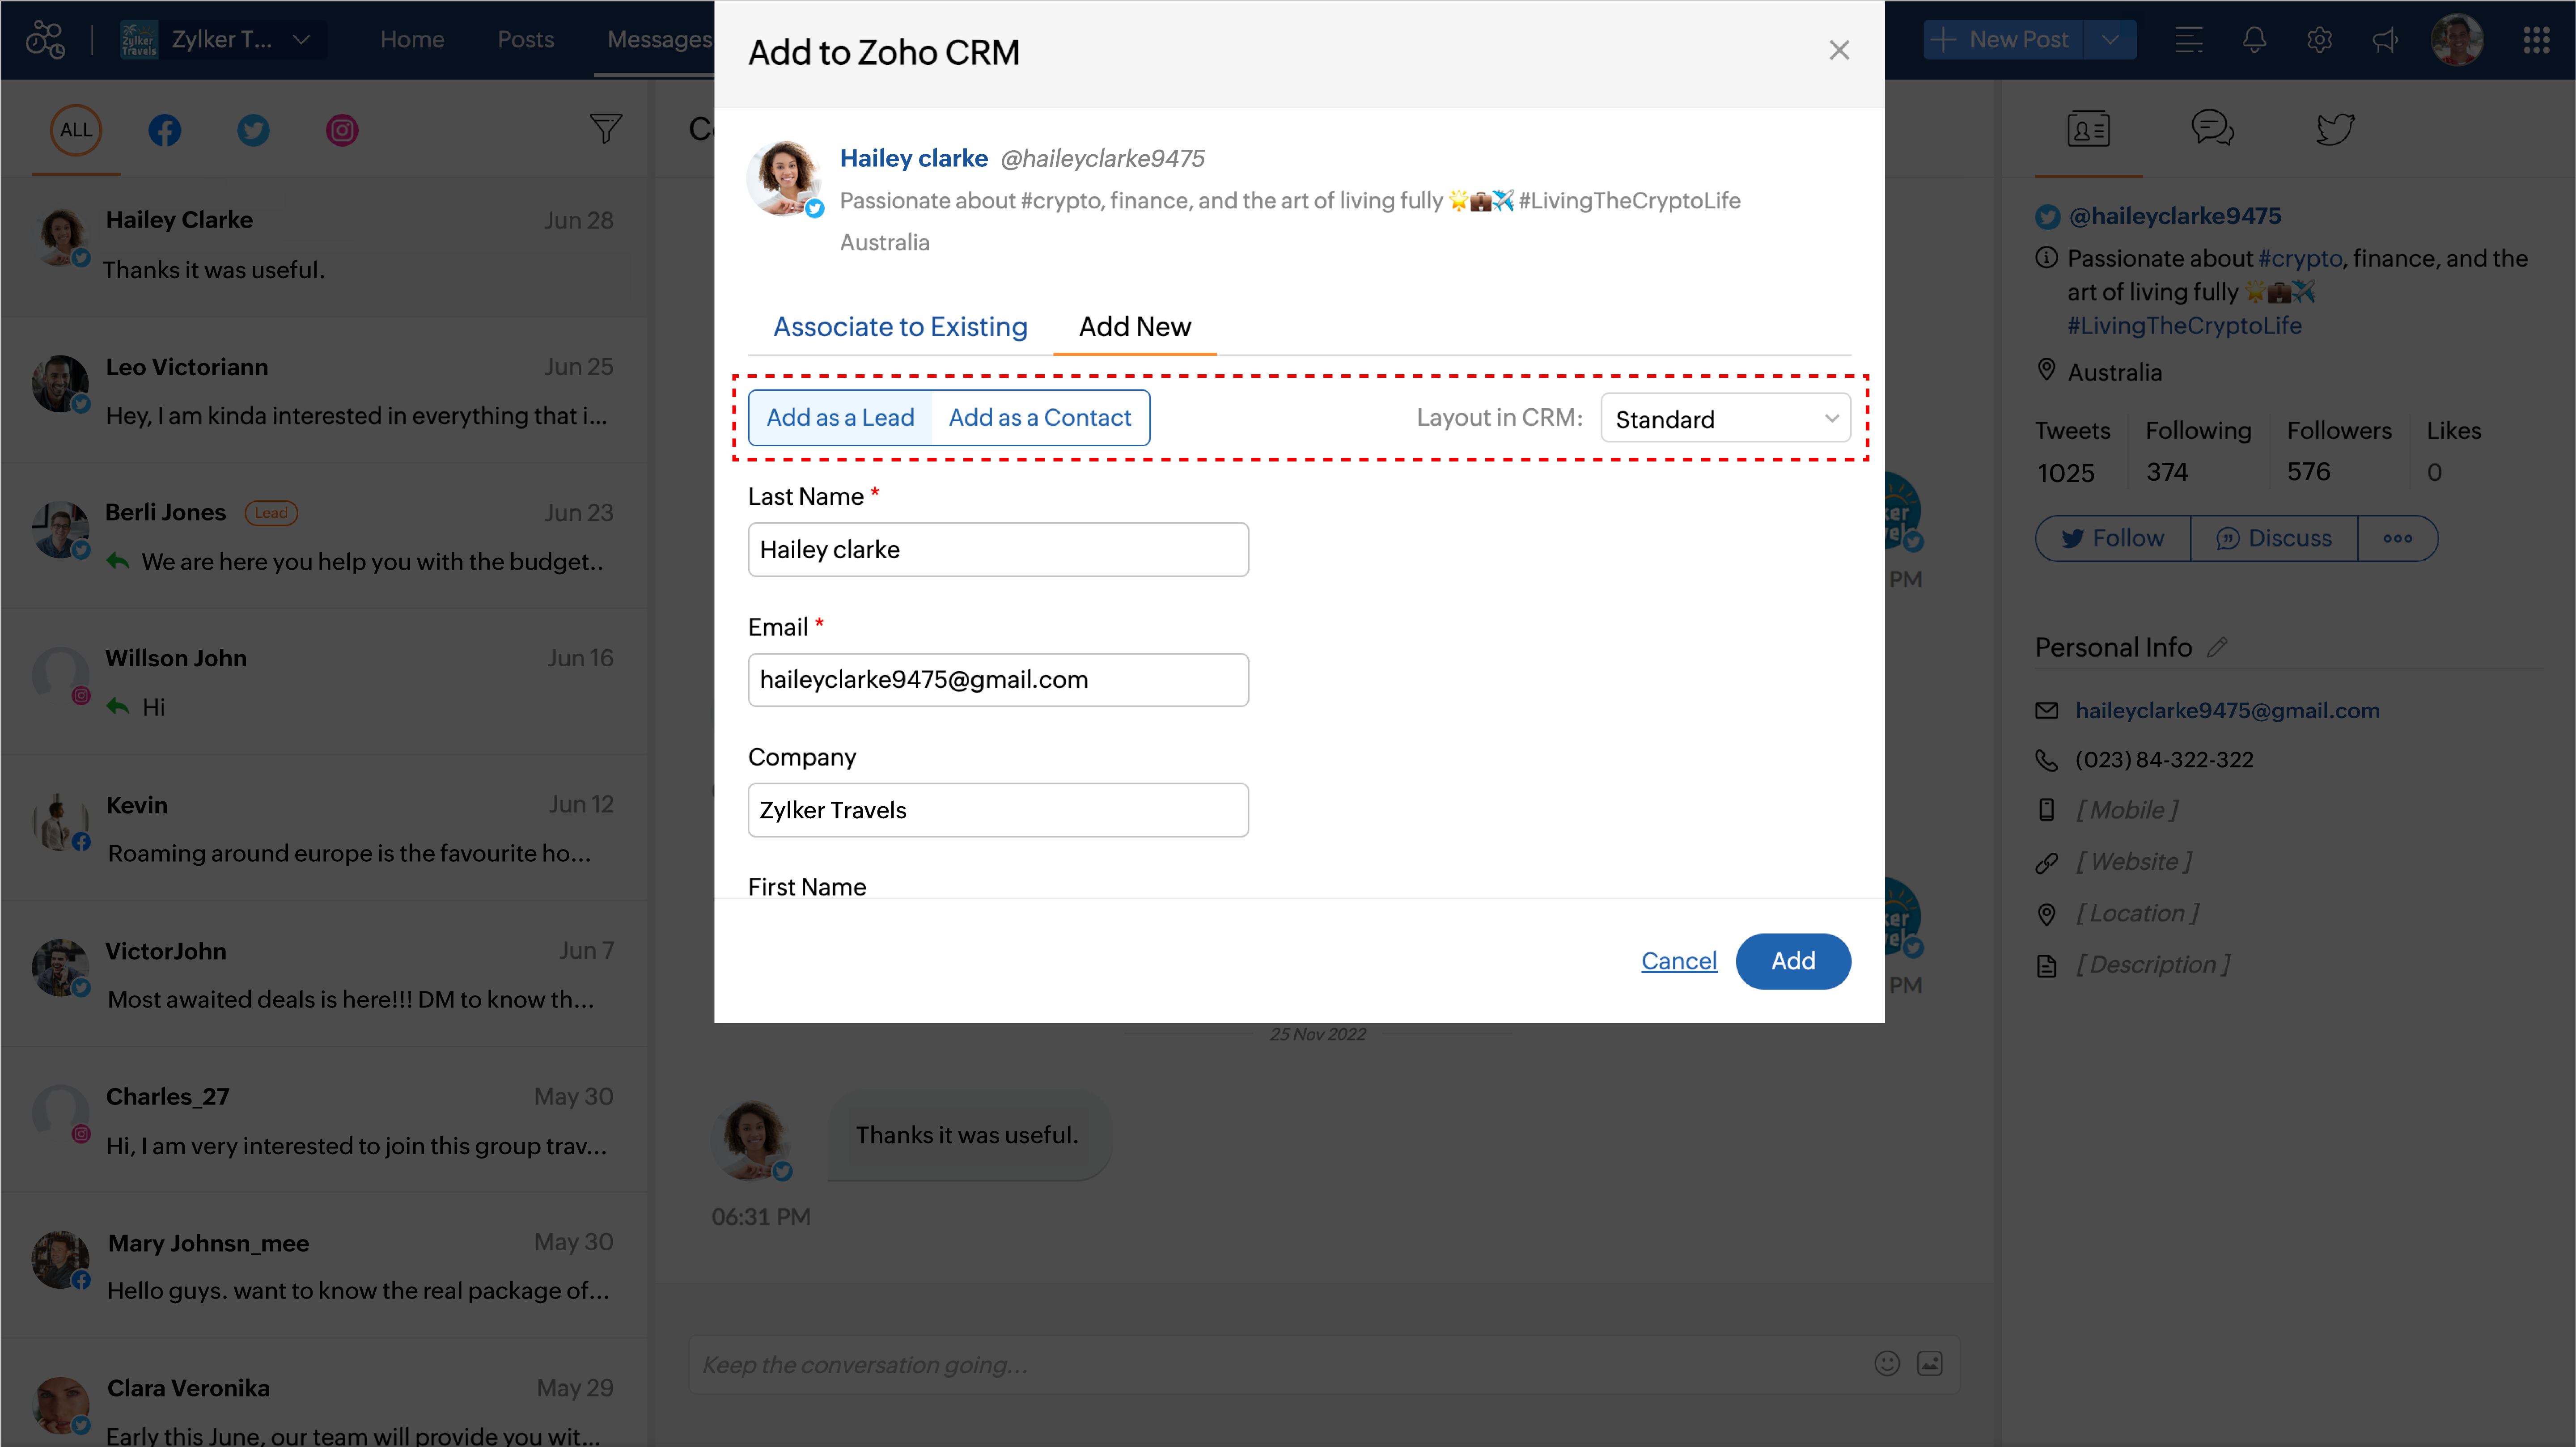Viewport: 2576px width, 1447px height.
Task: Select the ALL channels filter
Action: click(76, 130)
